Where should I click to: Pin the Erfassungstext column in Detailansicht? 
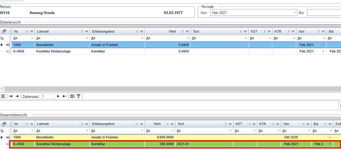pos(141,31)
